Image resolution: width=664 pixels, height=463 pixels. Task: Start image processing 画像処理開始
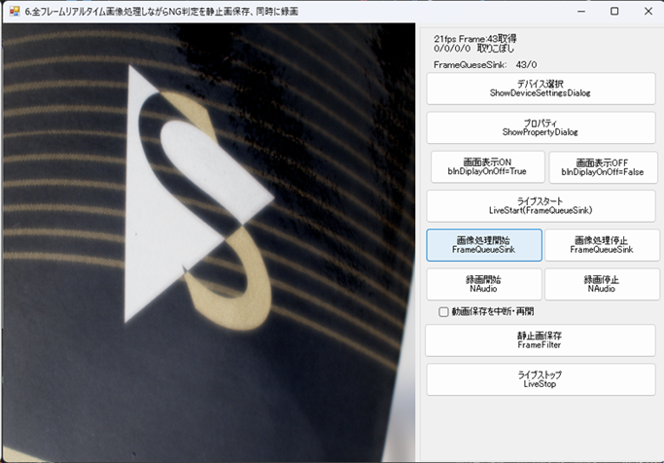[484, 245]
